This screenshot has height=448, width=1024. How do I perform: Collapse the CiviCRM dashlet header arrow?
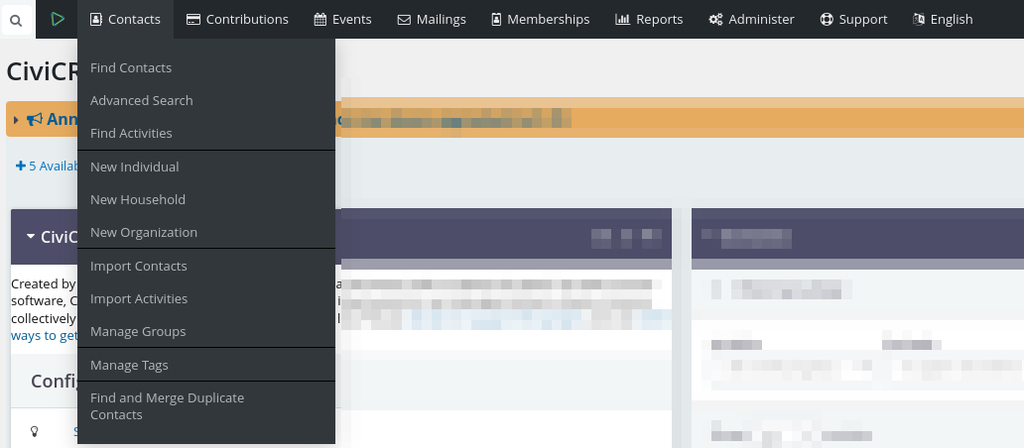point(31,237)
